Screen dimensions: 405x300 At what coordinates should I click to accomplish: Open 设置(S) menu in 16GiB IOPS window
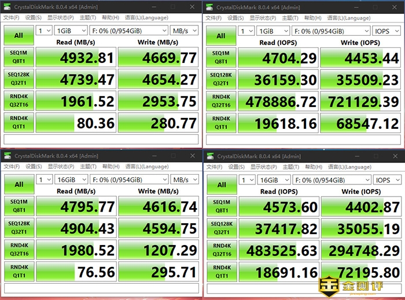[x=236, y=167]
